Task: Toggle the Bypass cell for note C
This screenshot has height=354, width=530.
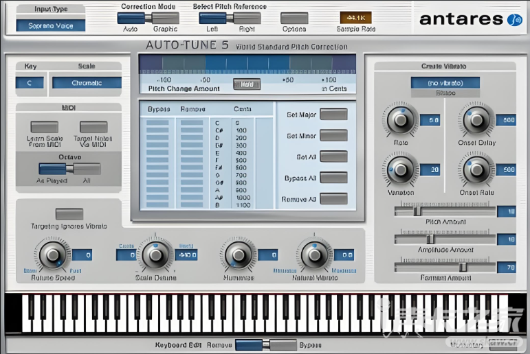Action: point(157,123)
